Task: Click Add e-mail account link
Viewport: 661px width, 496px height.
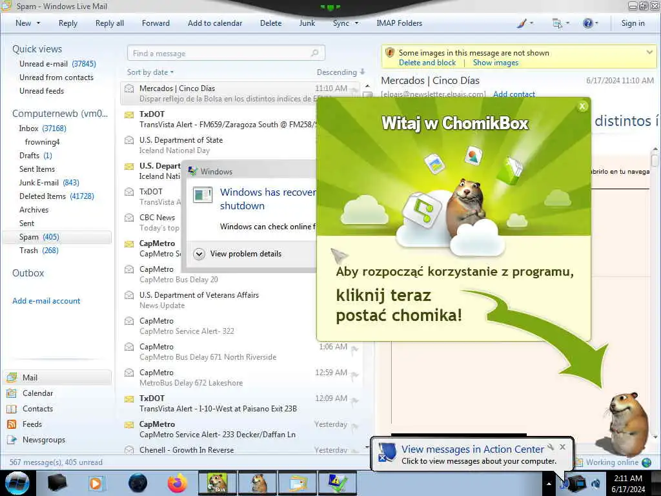Action: click(46, 301)
